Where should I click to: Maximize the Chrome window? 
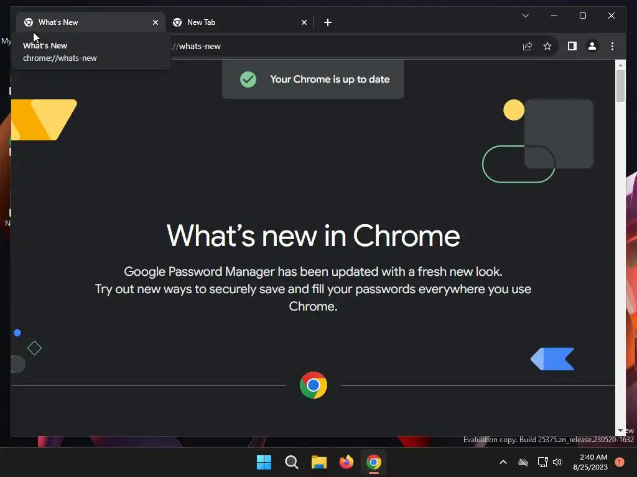tap(582, 16)
